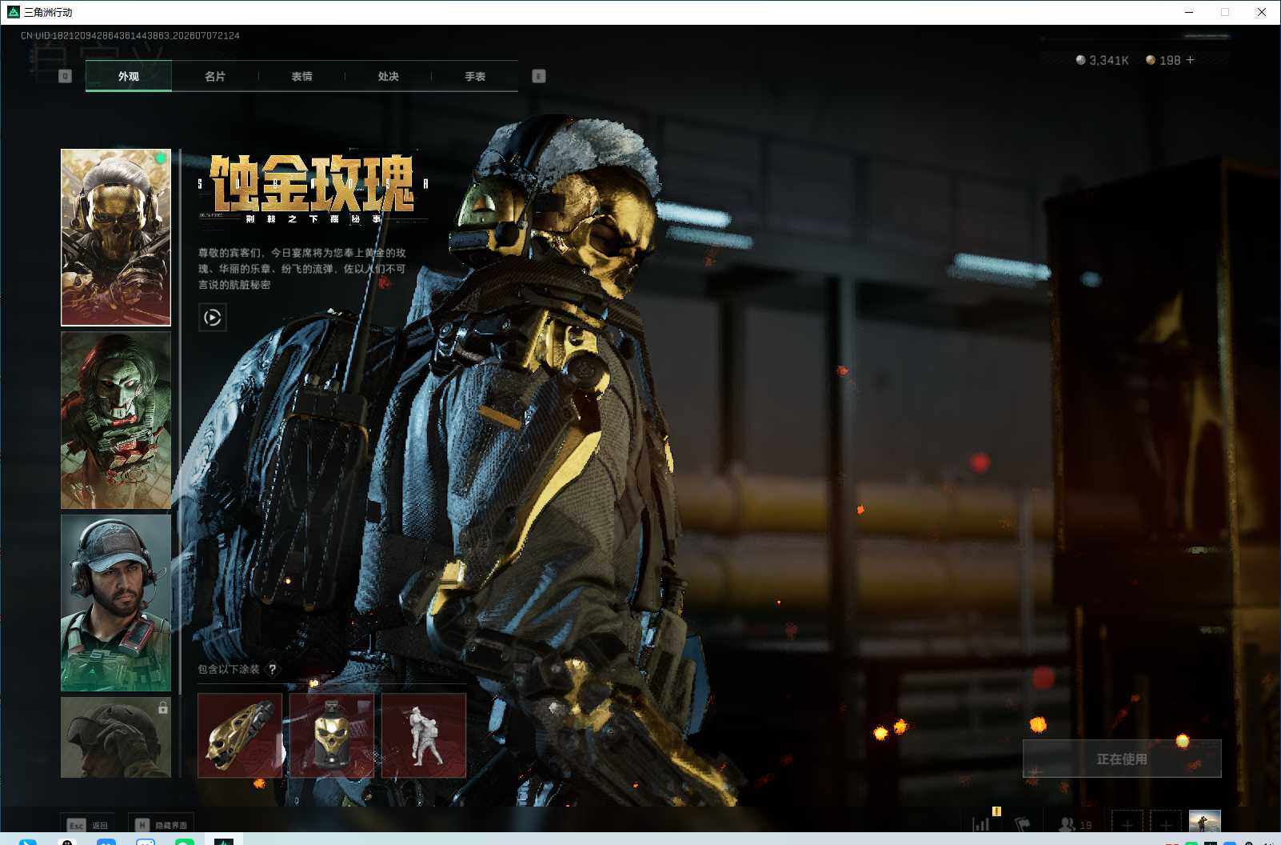Viewport: 1281px width, 845px height.
Task: Click the lock icon on helmet skin
Action: tap(163, 707)
